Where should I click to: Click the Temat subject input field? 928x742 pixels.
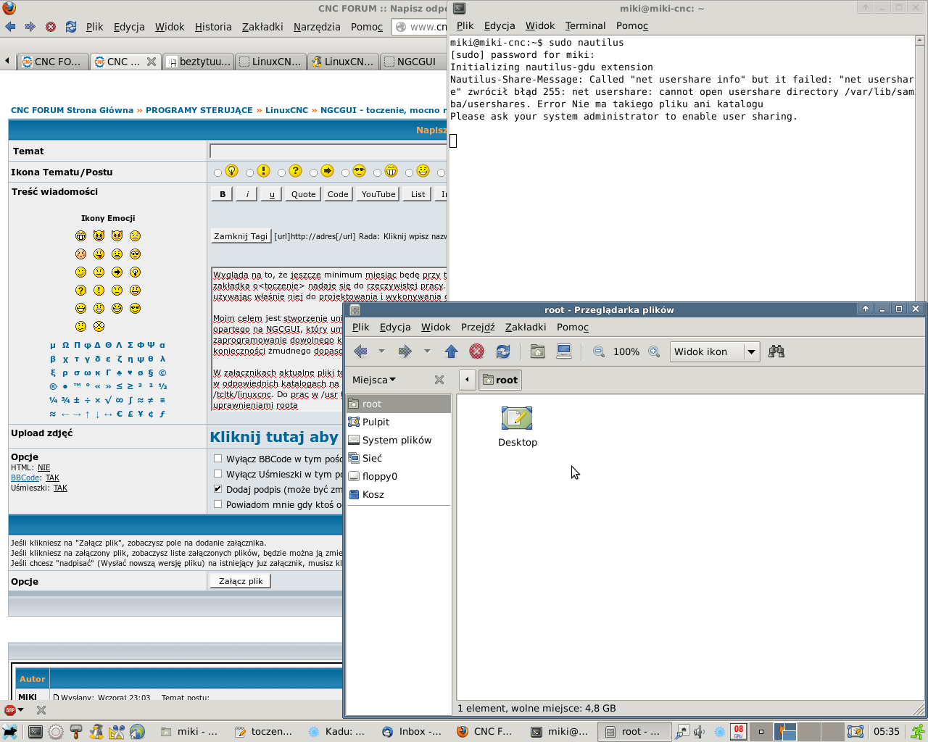[328, 151]
